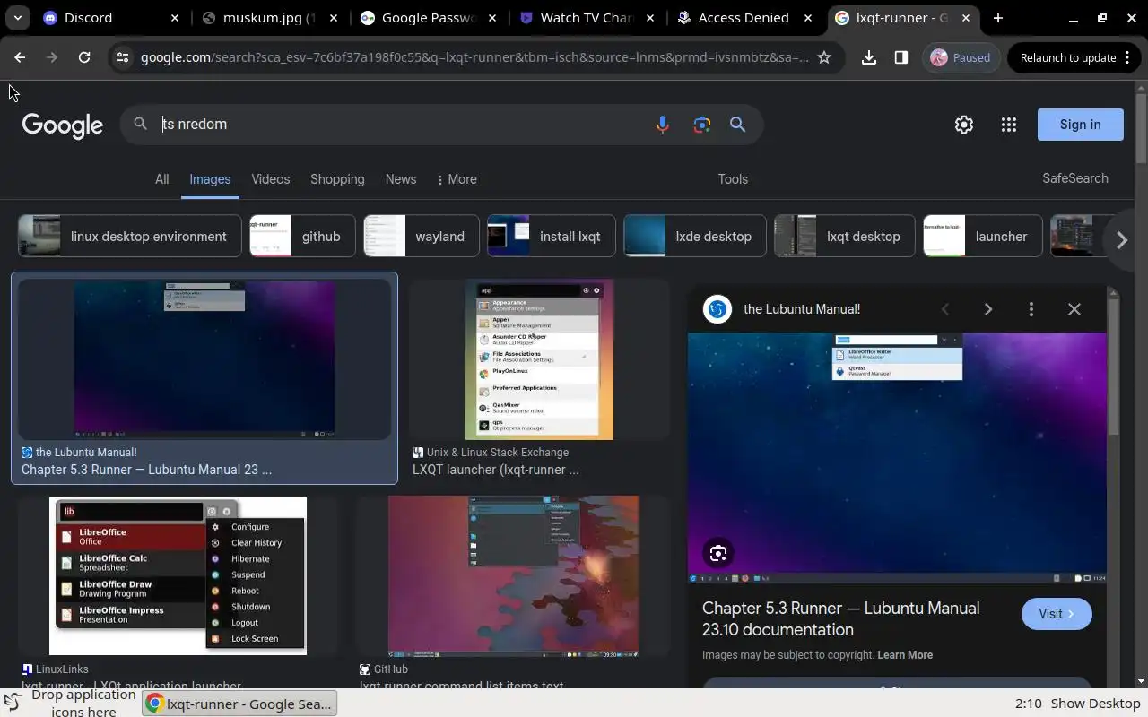Filter images by lxde desktop chip
This screenshot has height=717, width=1148.
click(x=695, y=236)
